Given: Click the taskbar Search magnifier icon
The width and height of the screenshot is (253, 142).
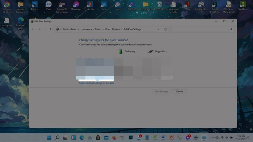Looking at the screenshot, I should (58, 138).
